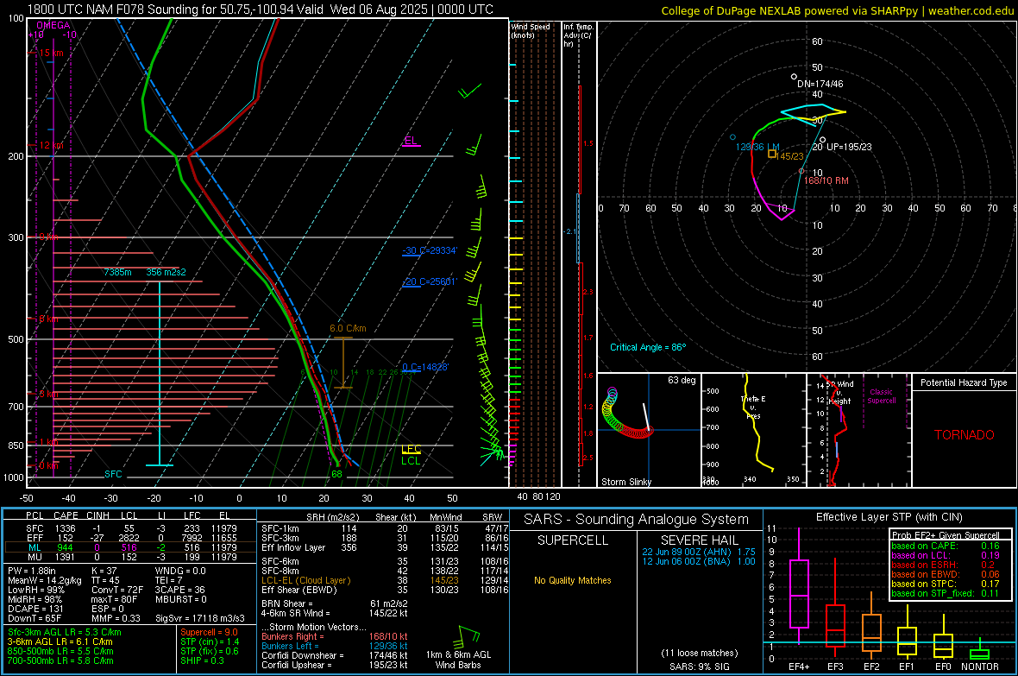The width and height of the screenshot is (1018, 676).
Task: Click the NAM F078 sounding title text
Action: [260, 9]
